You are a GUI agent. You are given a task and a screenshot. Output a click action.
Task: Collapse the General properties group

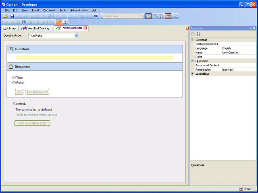192,39
